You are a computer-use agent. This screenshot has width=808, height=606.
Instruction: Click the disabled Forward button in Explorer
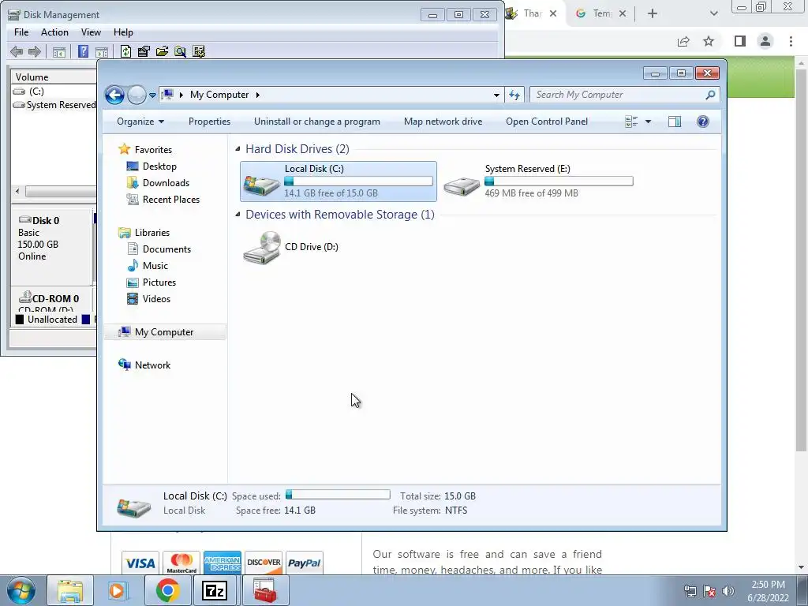pos(137,95)
